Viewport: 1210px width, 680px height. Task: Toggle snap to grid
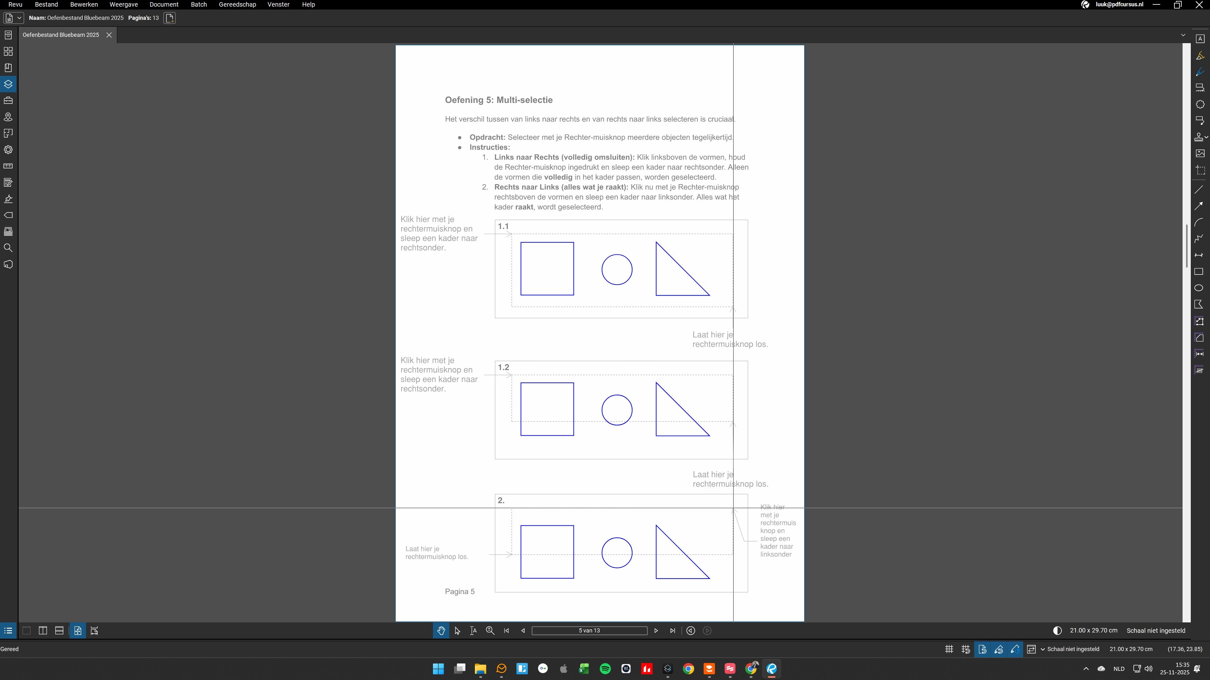tap(966, 649)
